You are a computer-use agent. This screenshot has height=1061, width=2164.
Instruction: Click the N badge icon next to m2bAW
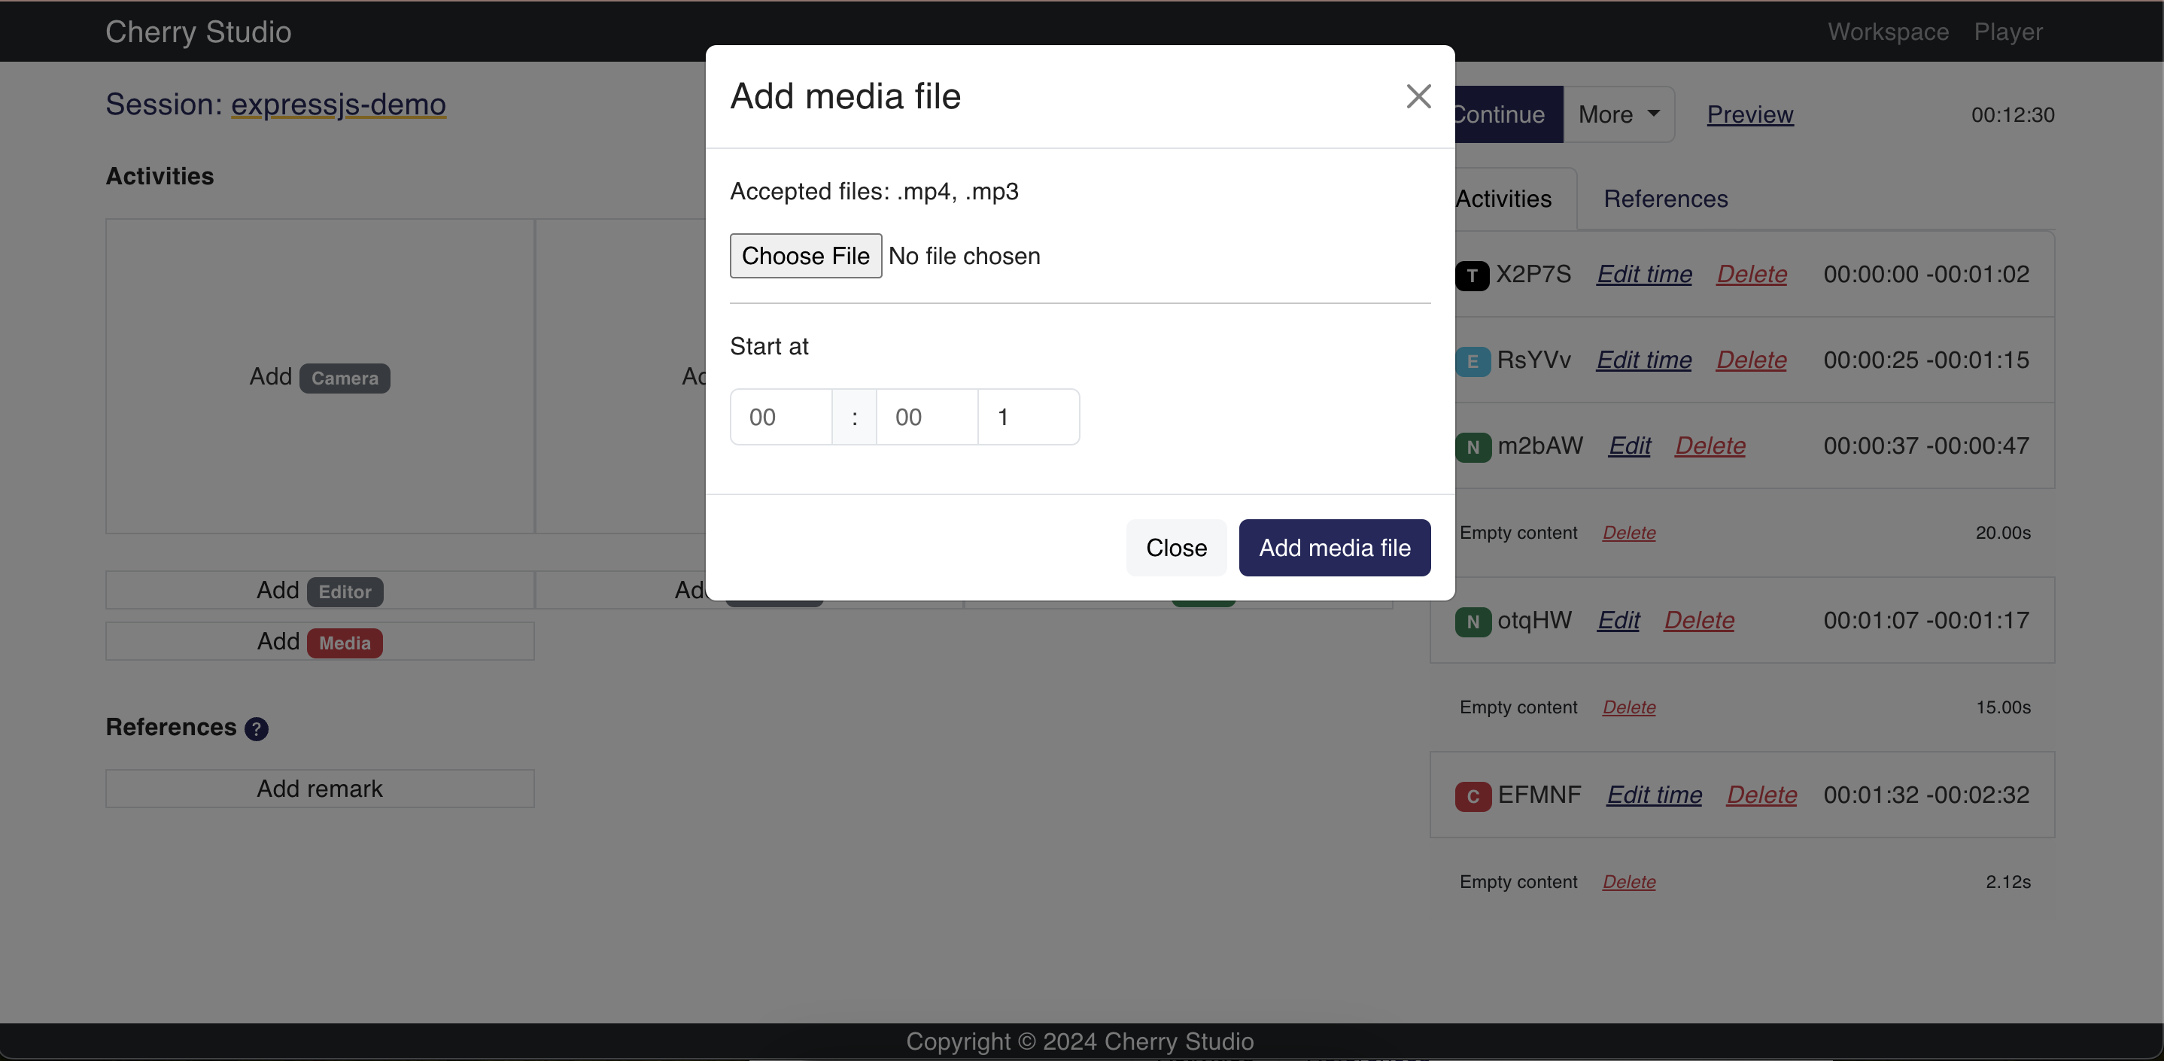click(1473, 447)
